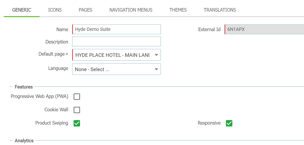Expand the Default page dropdown arrow
This screenshot has height=145, width=304.
coord(156,55)
